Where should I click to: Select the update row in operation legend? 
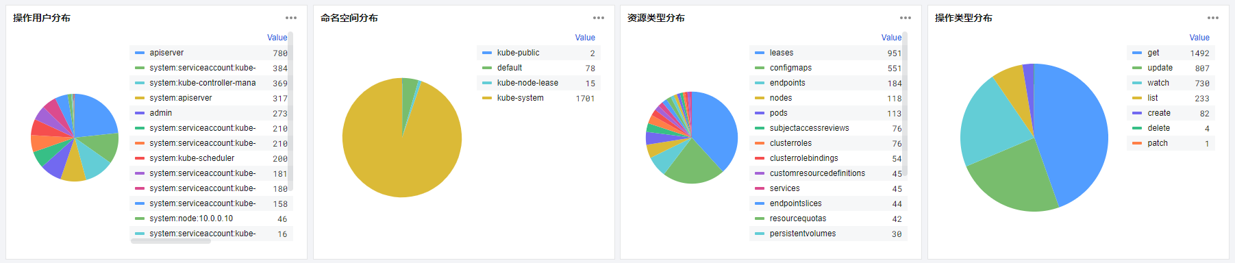tap(1171, 68)
